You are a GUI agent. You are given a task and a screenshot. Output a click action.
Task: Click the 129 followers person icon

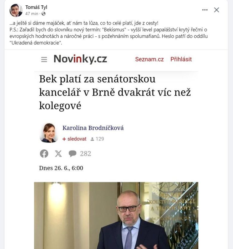92,139
